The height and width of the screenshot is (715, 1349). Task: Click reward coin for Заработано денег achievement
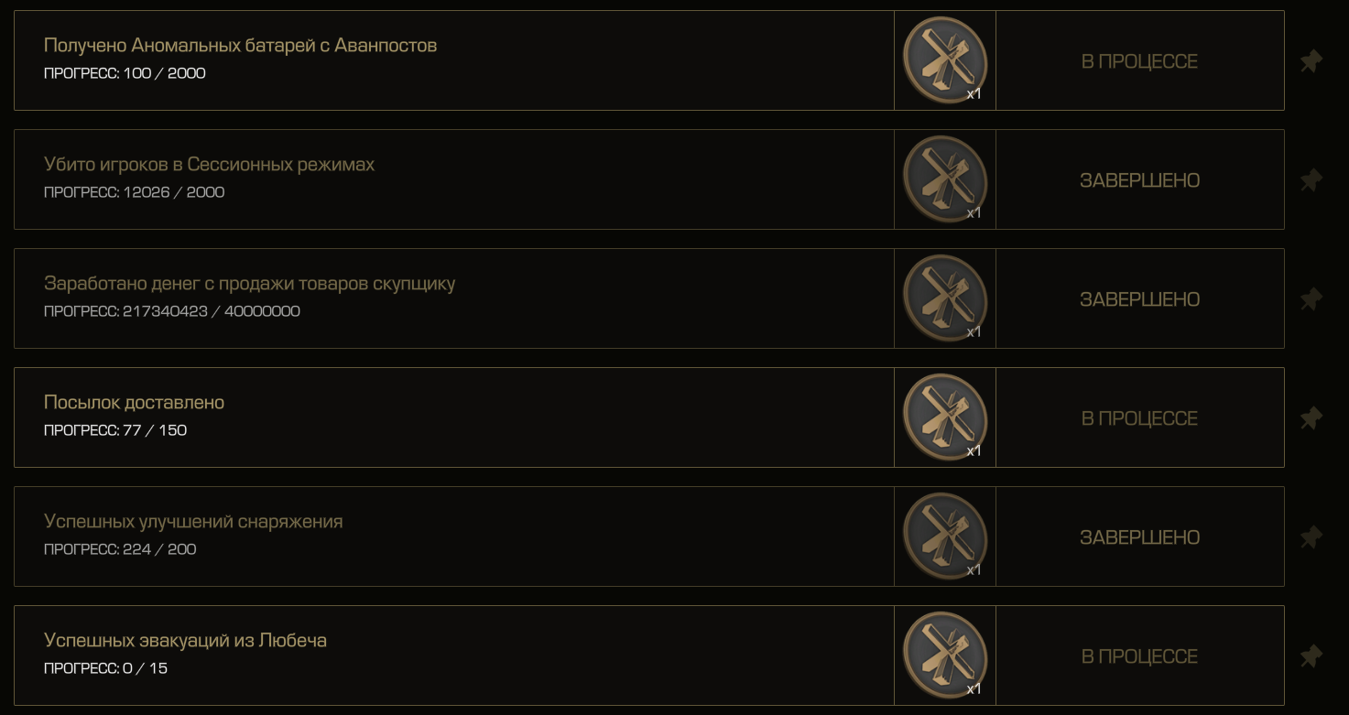point(945,298)
